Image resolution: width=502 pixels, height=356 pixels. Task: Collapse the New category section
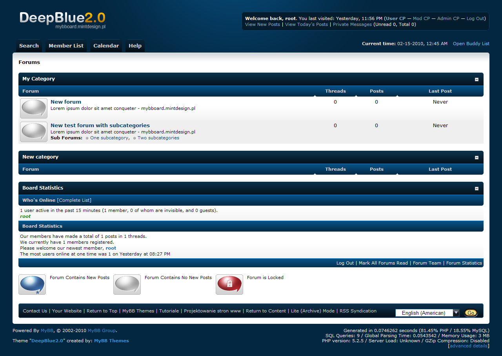coord(477,157)
